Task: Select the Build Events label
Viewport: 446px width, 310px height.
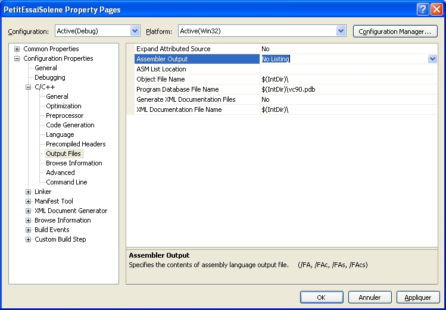Action: 52,230
